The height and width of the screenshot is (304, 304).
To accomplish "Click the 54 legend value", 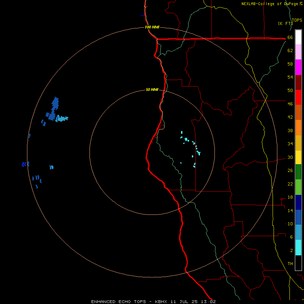I will point(290,77).
